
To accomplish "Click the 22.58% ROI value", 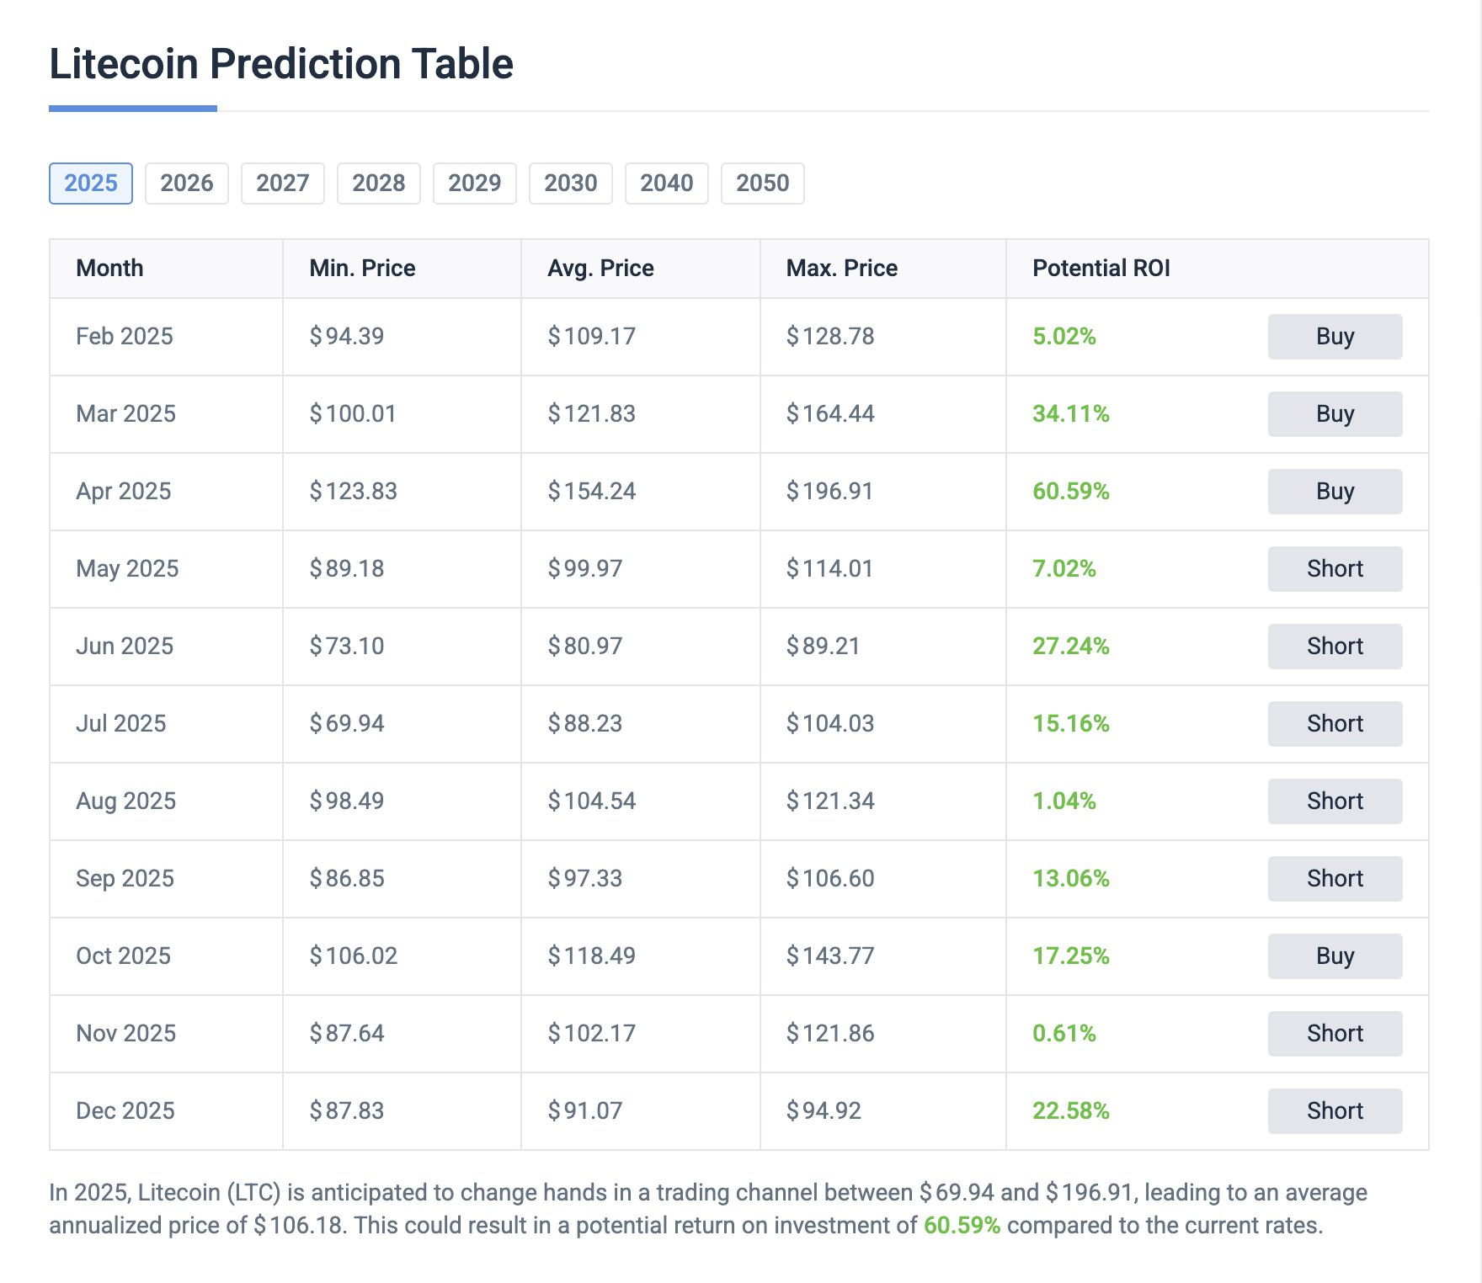I will click(1071, 1111).
